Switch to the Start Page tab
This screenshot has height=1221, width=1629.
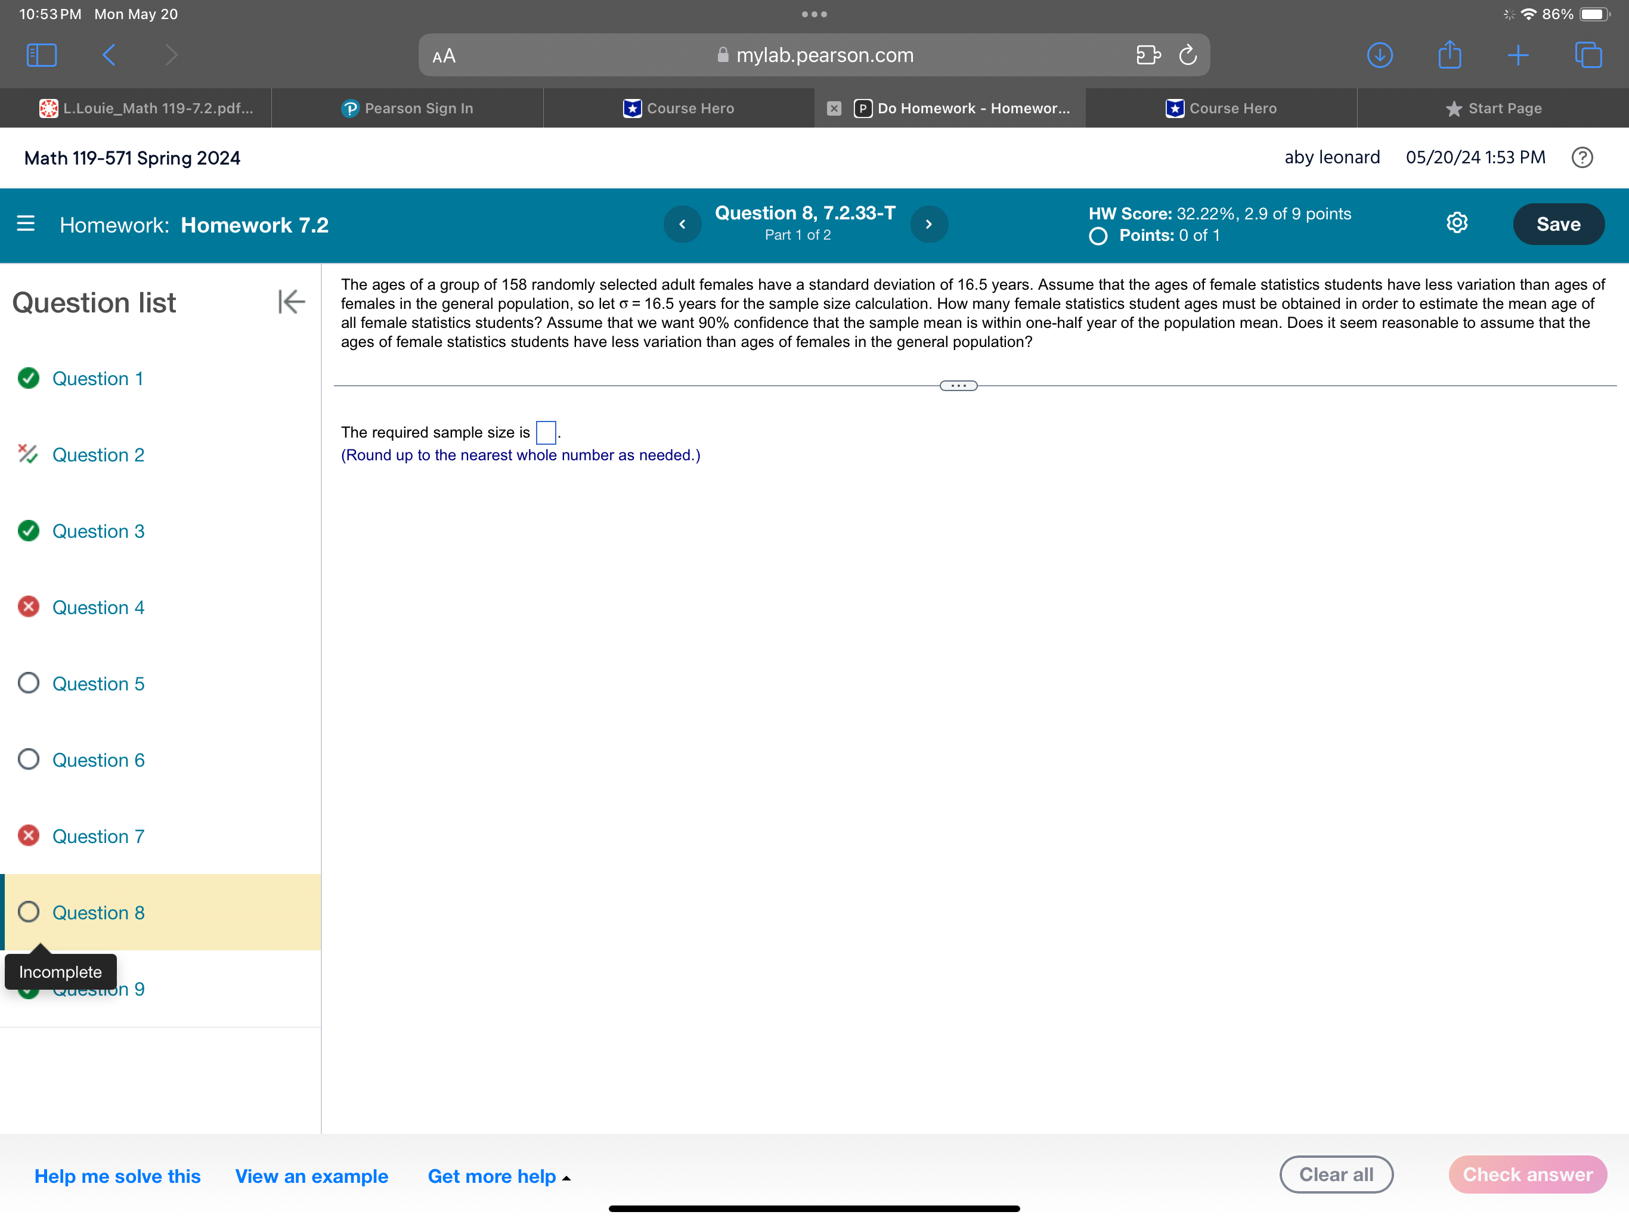coord(1493,109)
